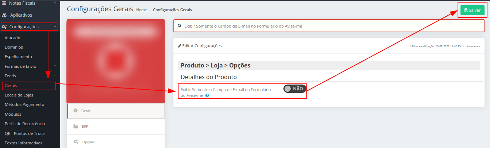490x148 pixels.
Task: Click the Aplicativos cubes icon
Action: point(4,15)
